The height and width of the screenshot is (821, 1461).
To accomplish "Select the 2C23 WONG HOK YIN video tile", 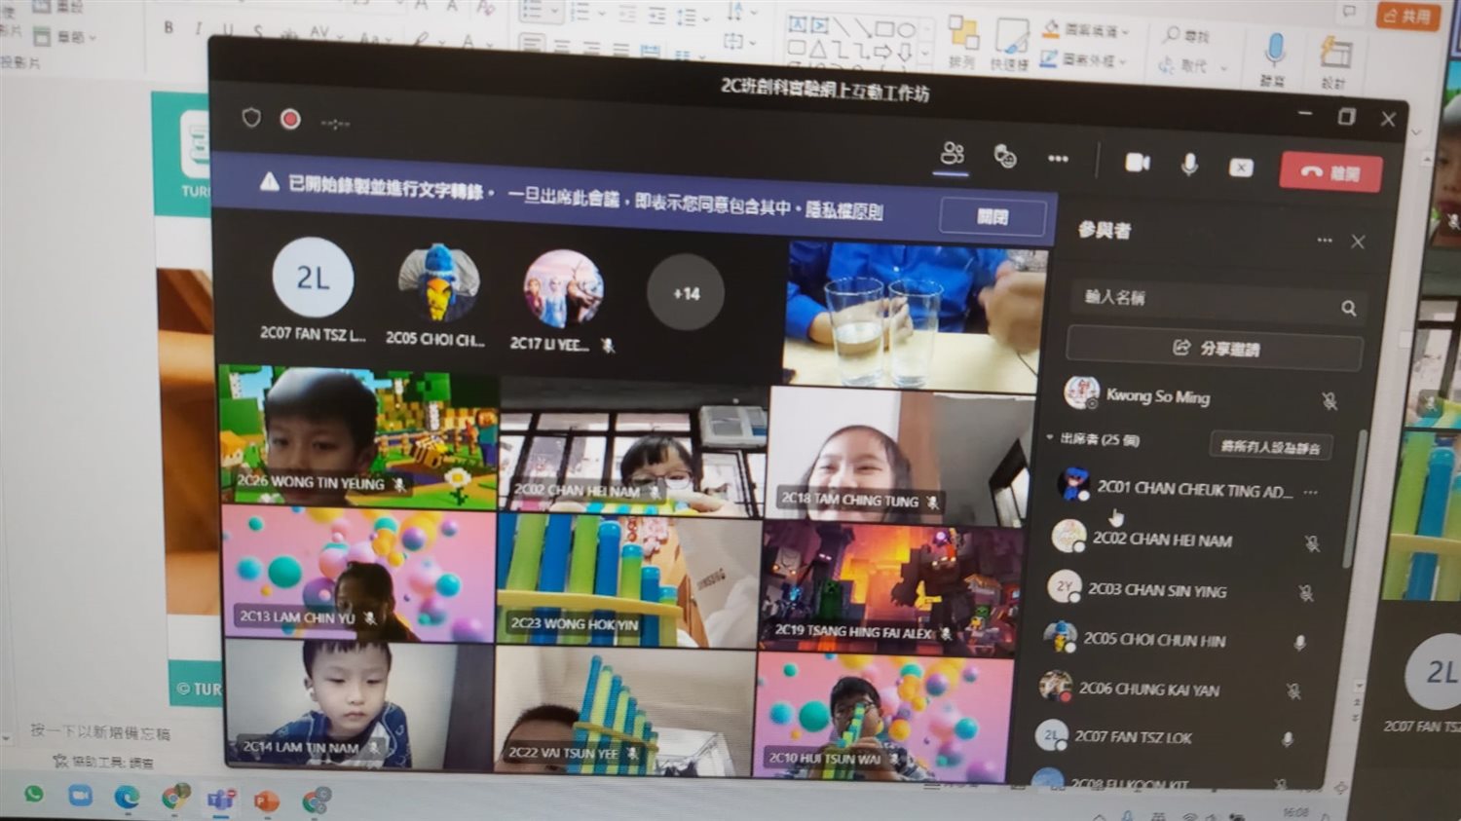I will pyautogui.click(x=628, y=580).
